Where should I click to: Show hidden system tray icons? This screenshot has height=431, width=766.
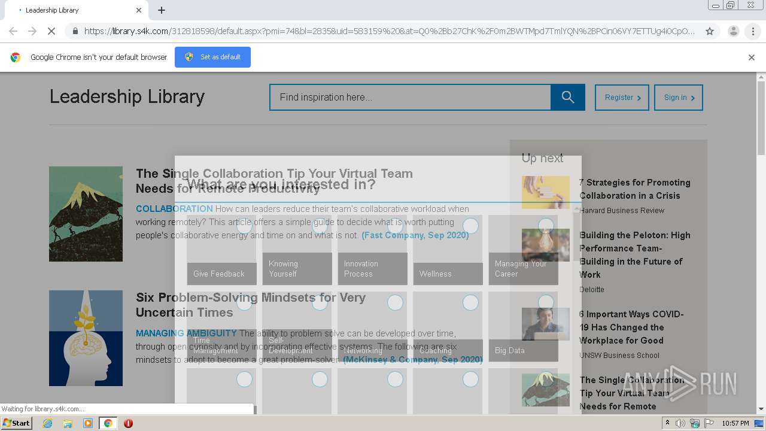pos(667,423)
